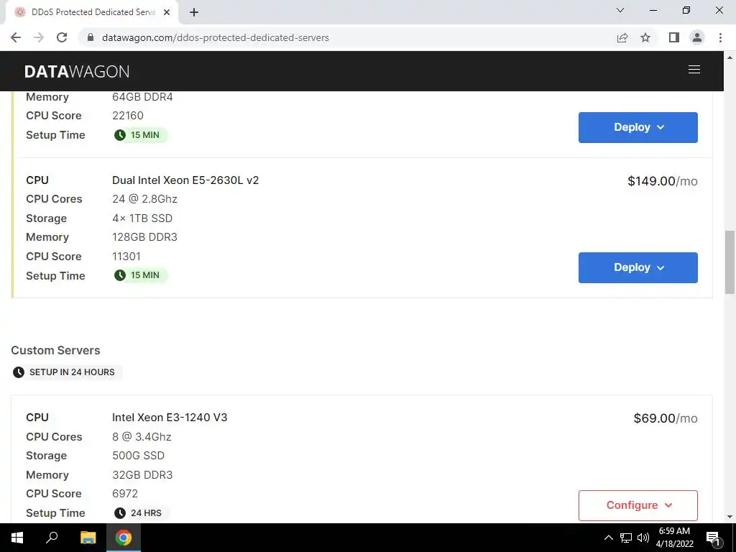Click the page scrollbar thumb
Image resolution: width=736 pixels, height=552 pixels.
[730, 262]
